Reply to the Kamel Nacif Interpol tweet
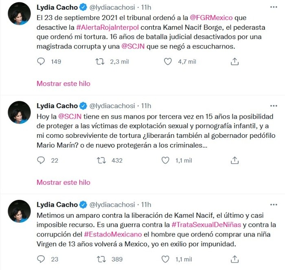Screen dimensions: 285x270 point(41,62)
